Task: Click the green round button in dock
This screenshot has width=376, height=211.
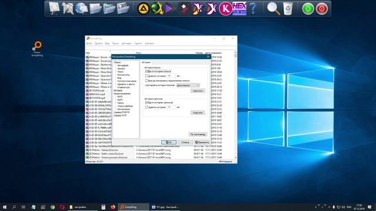Action: [x=308, y=9]
